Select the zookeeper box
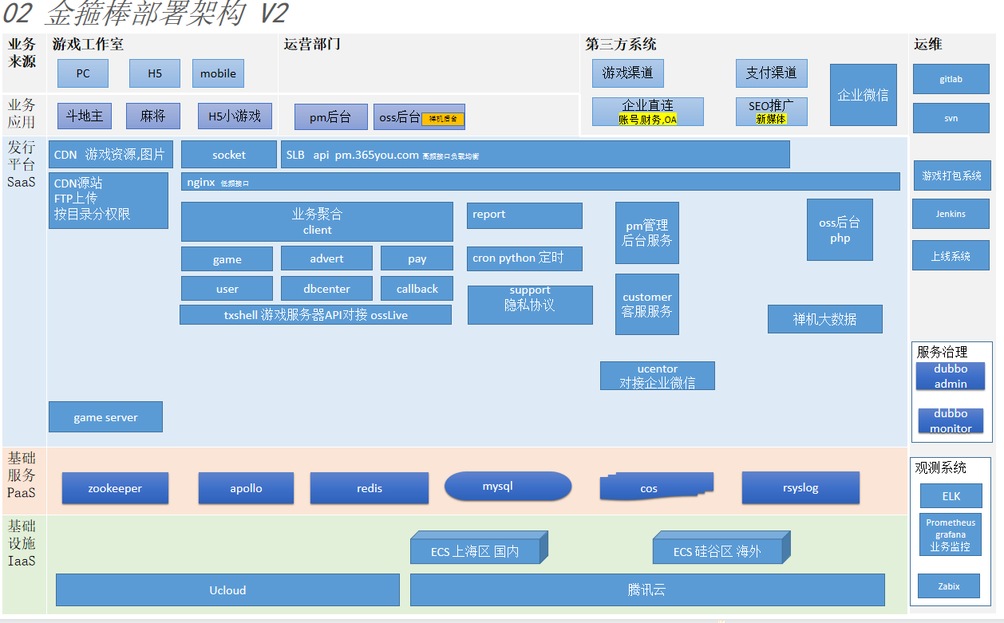The width and height of the screenshot is (1004, 623). point(115,488)
